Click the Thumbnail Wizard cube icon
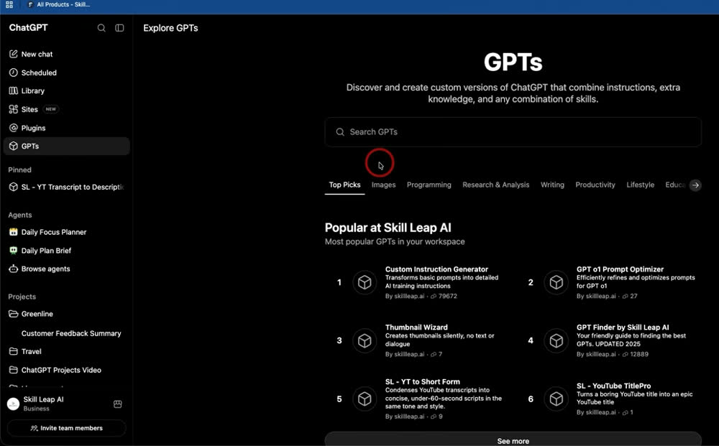 (365, 340)
